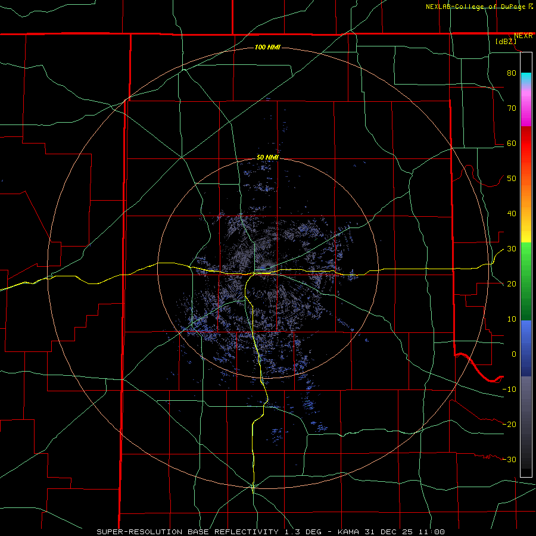The width and height of the screenshot is (536, 536).
Task: Select the -30 value on the dBZ scale
Action: click(x=509, y=460)
